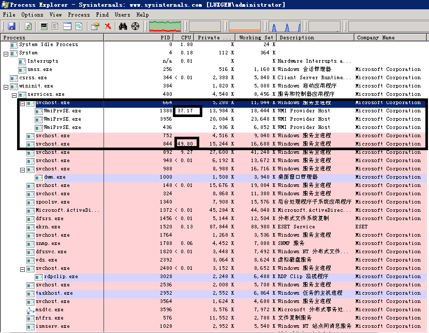The height and width of the screenshot is (333, 429).
Task: Open the process Properties toolbar icon
Action: tap(95, 26)
